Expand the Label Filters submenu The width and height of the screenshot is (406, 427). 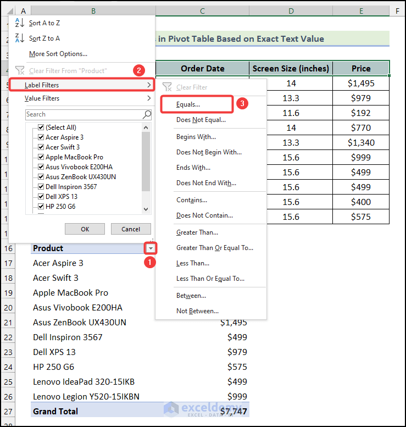click(x=82, y=85)
